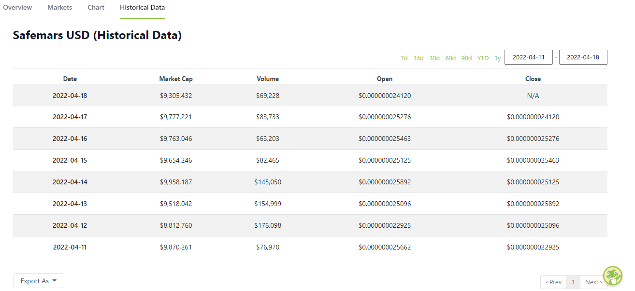Switch to the Markets tab
Viewport: 635px width, 291px height.
60,7
